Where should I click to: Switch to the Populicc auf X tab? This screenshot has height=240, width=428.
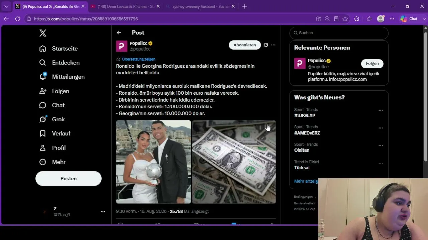pyautogui.click(x=49, y=6)
